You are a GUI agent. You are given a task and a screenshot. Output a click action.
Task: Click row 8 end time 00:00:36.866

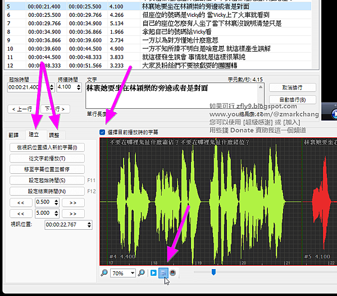point(85,32)
